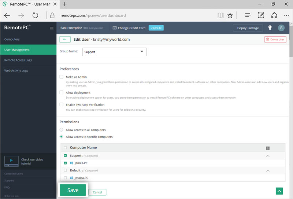Screen dimensions: 293x199
Task: Open the Group Name dropdown
Action: coord(114,52)
